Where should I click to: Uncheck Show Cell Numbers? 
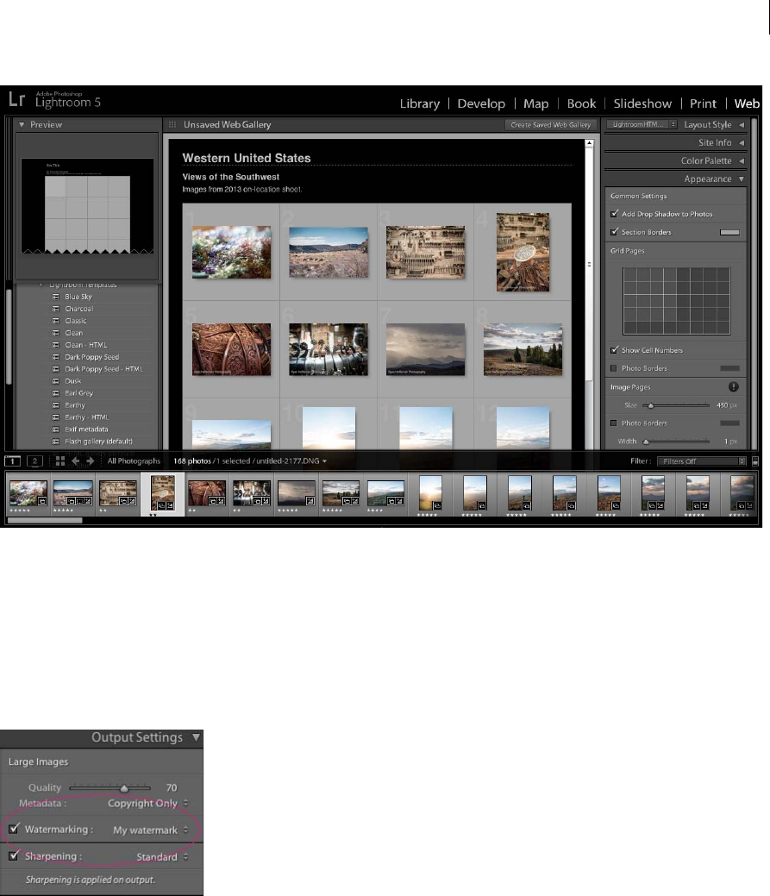click(614, 350)
